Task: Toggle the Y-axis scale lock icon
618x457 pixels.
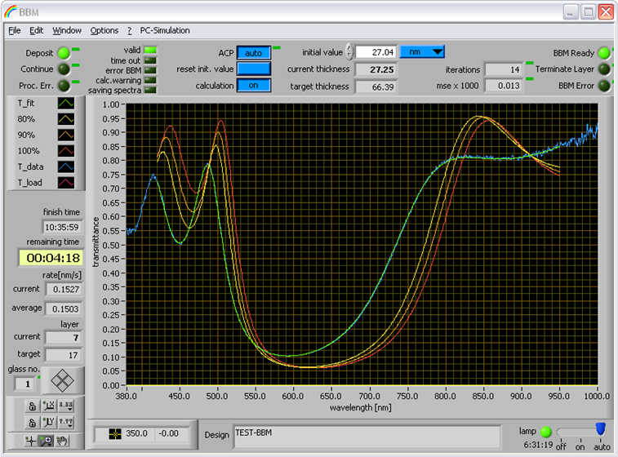Action: click(x=33, y=423)
